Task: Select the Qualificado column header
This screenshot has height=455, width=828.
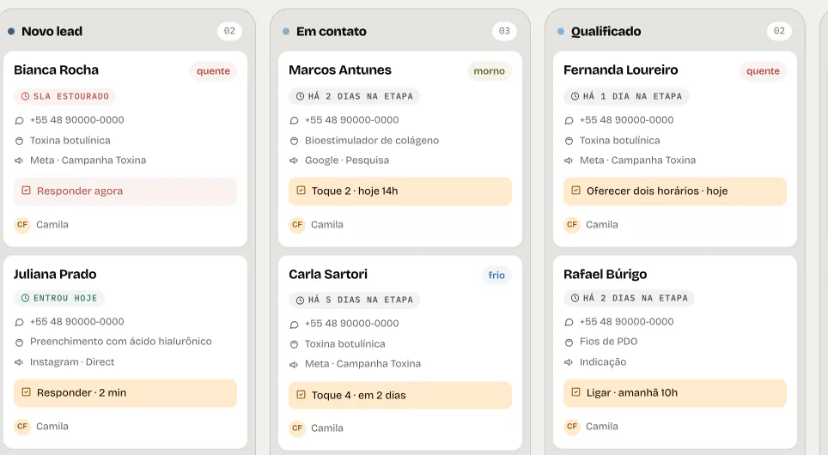Action: click(606, 32)
